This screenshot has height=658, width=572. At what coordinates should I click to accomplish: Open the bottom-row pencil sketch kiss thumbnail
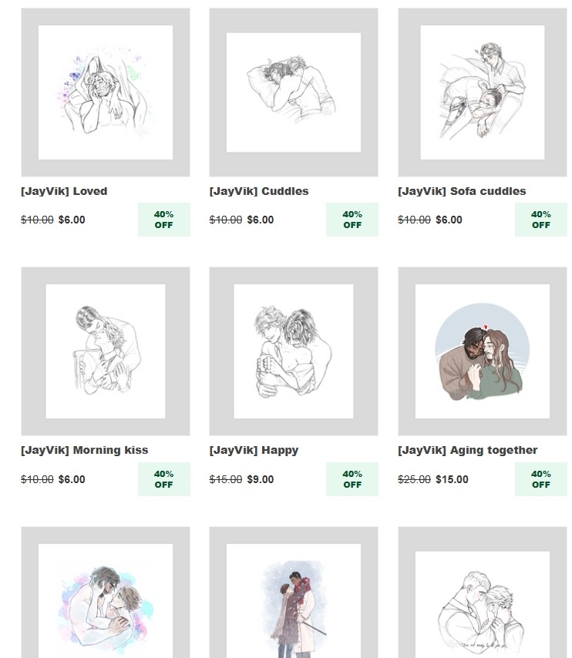(482, 593)
